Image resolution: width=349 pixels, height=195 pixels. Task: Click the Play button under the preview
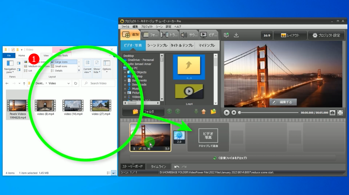[226, 113]
